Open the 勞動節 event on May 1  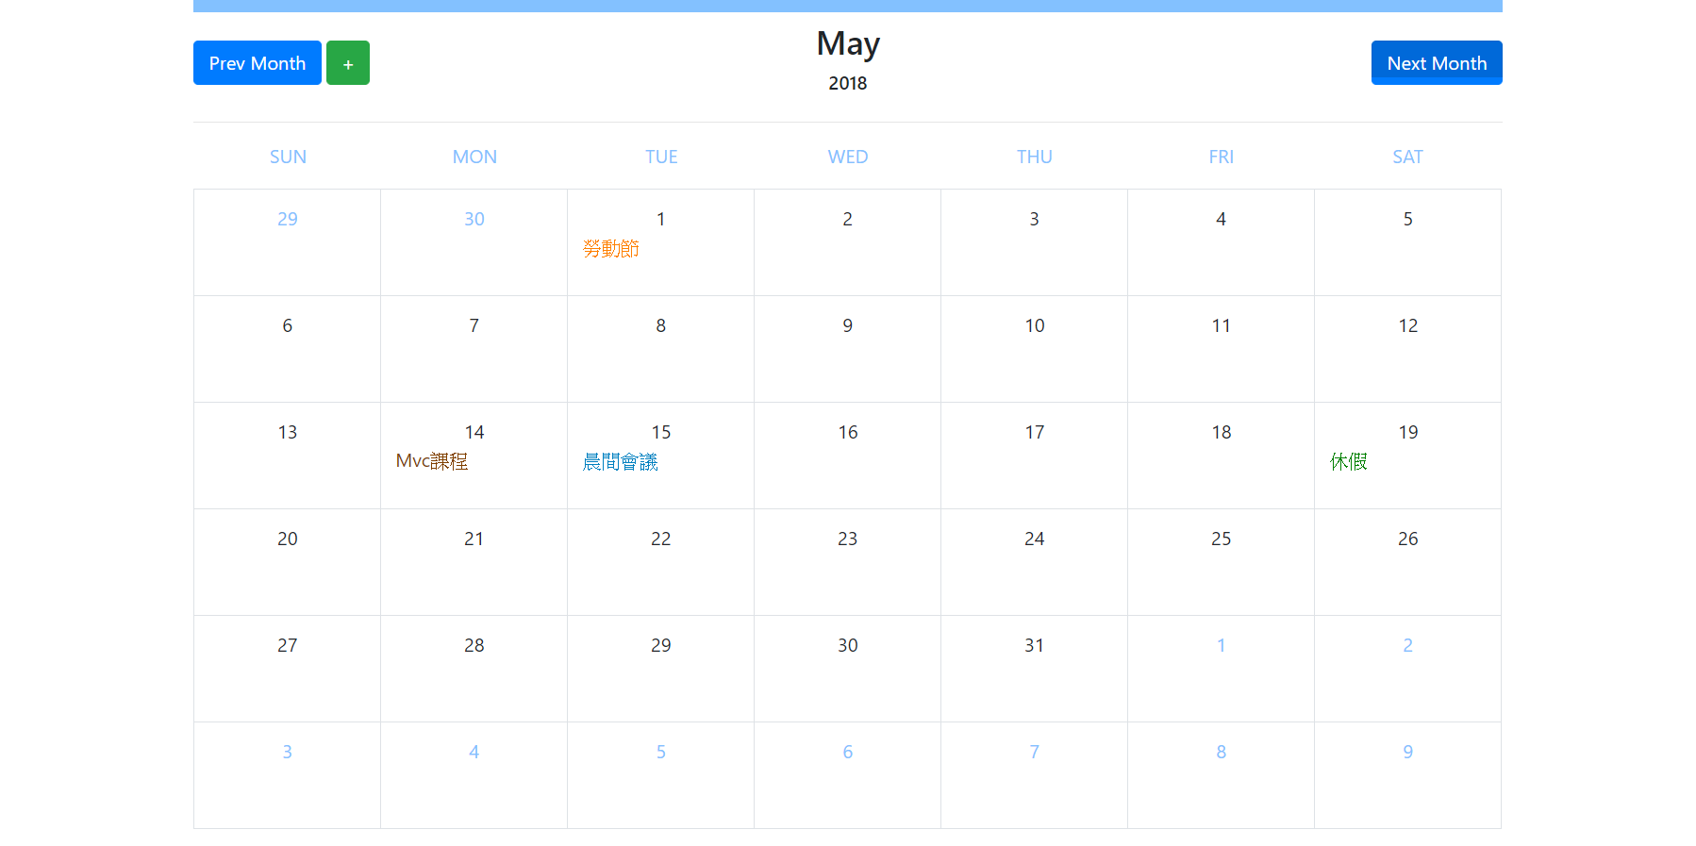[610, 248]
